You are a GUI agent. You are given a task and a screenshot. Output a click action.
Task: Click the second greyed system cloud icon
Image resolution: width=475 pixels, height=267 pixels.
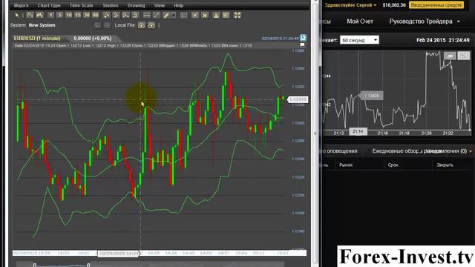(107, 25)
